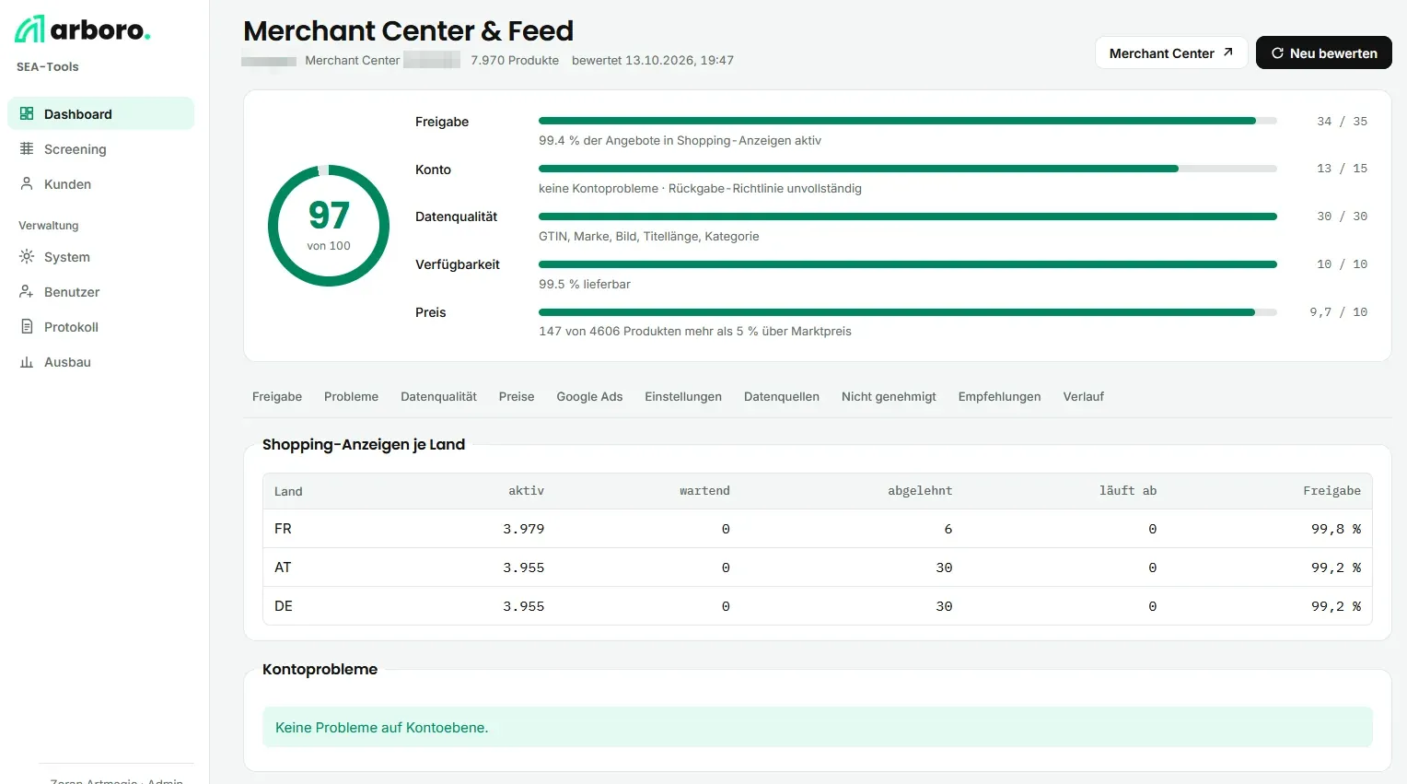Click the '34 / 35' Freigabe score
Image resolution: width=1407 pixels, height=784 pixels.
1342,122
